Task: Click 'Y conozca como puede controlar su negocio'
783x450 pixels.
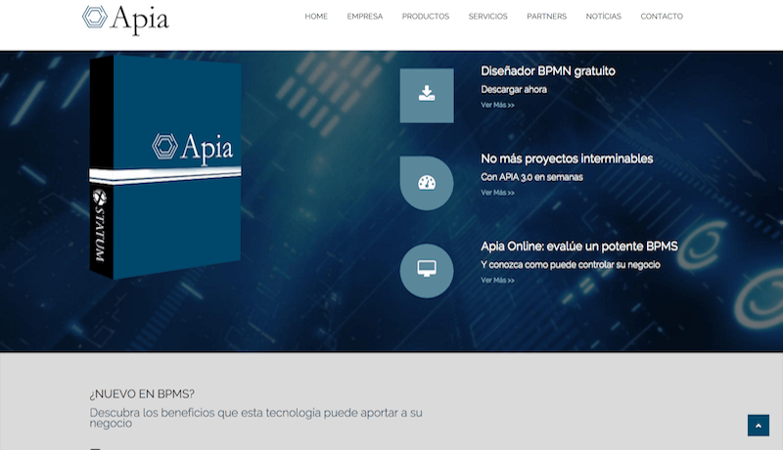Action: [571, 265]
